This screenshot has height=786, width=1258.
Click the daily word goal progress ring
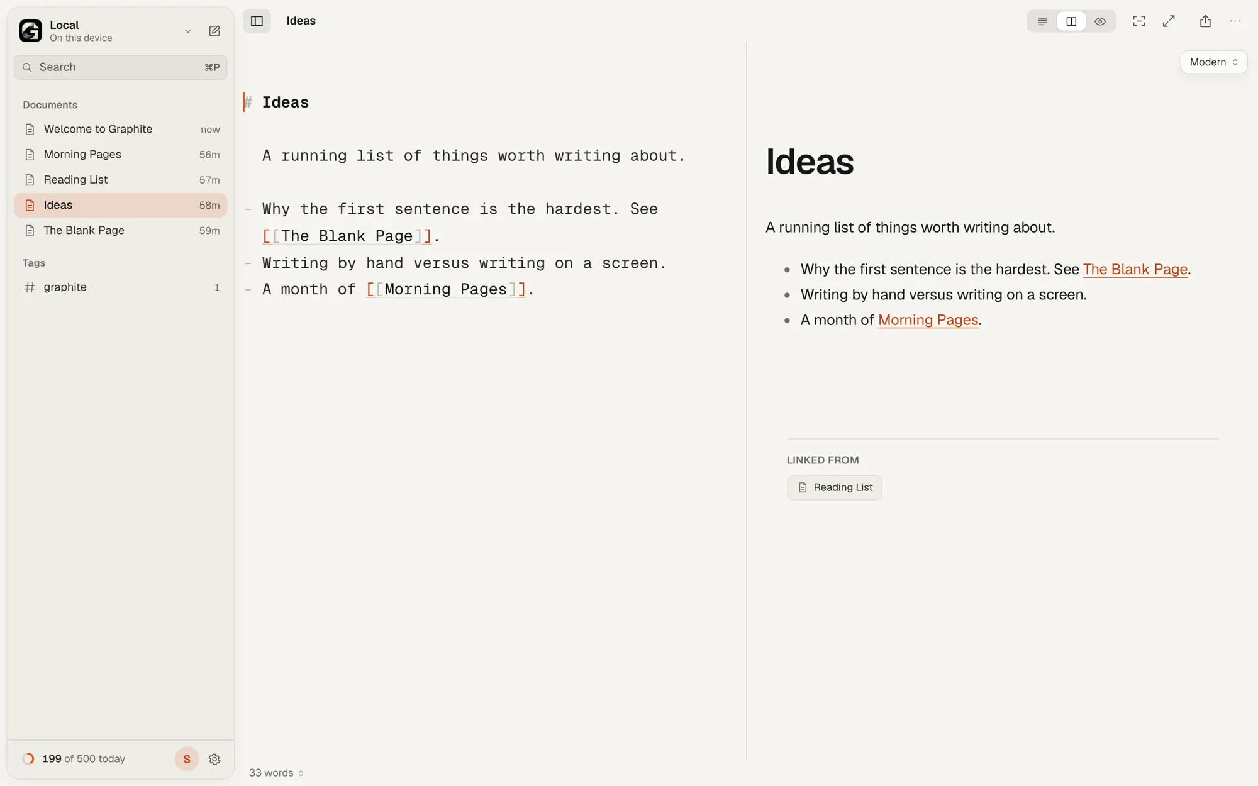pyautogui.click(x=28, y=759)
